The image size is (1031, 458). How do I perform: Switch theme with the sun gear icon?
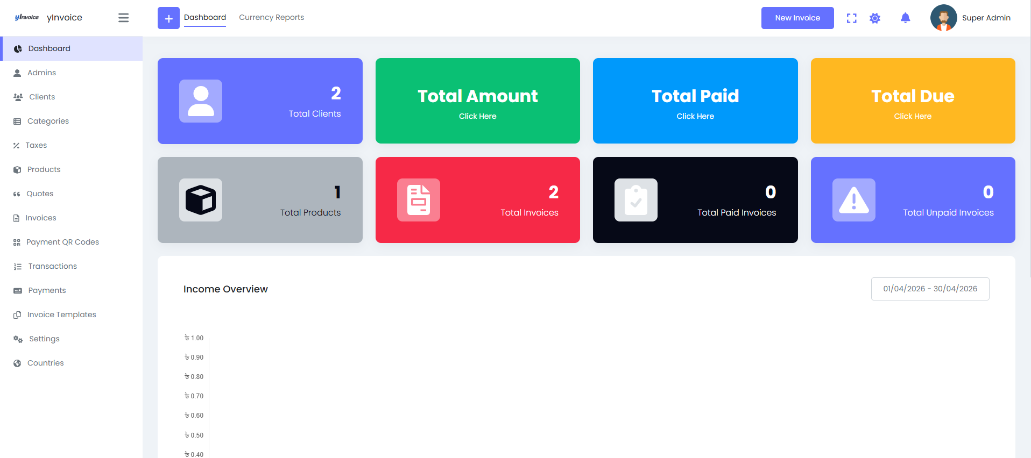click(x=875, y=18)
